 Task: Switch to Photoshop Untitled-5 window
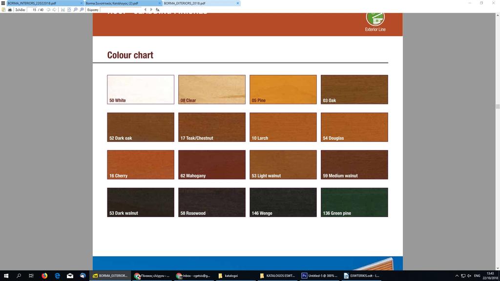tap(319, 276)
